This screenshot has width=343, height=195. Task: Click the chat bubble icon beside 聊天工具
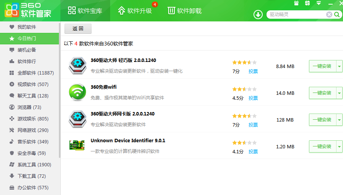[x=12, y=96]
